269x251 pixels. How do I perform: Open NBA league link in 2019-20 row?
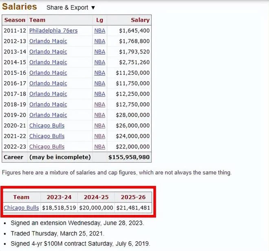pos(100,115)
